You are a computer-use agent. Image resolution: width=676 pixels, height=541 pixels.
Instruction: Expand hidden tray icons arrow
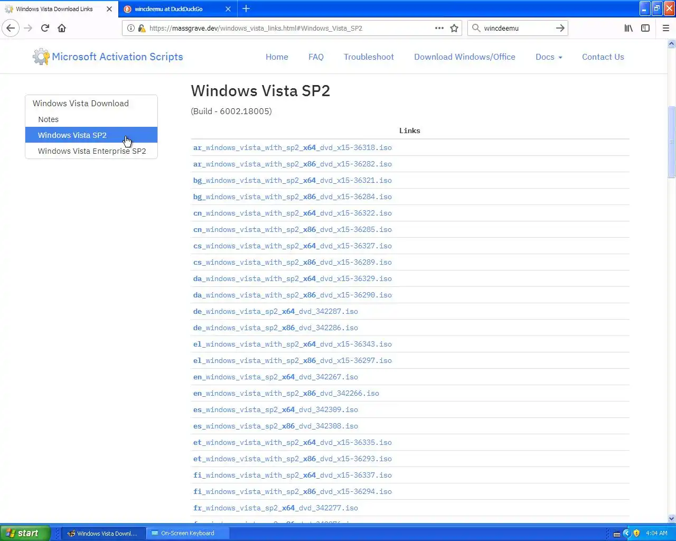coord(627,533)
